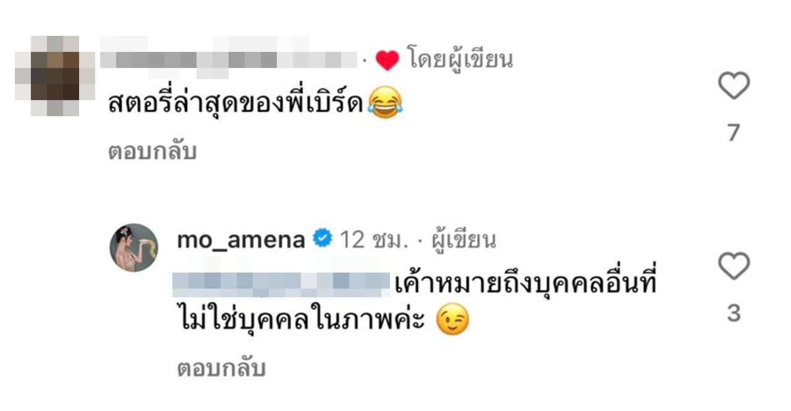Image resolution: width=791 pixels, height=411 pixels.
Task: Click the red heart liked-by-author icon
Action: click(387, 60)
